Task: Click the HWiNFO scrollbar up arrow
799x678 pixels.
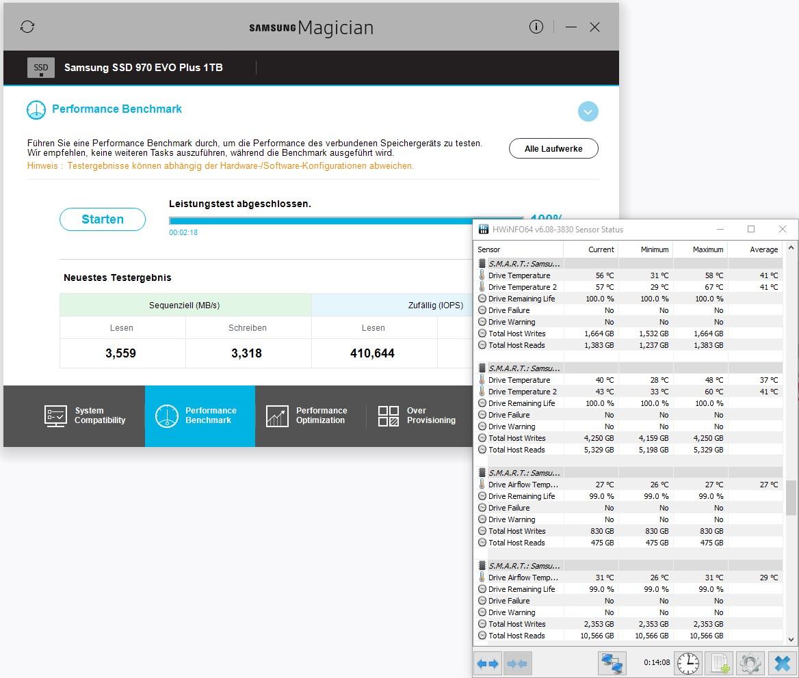Action: [x=791, y=248]
